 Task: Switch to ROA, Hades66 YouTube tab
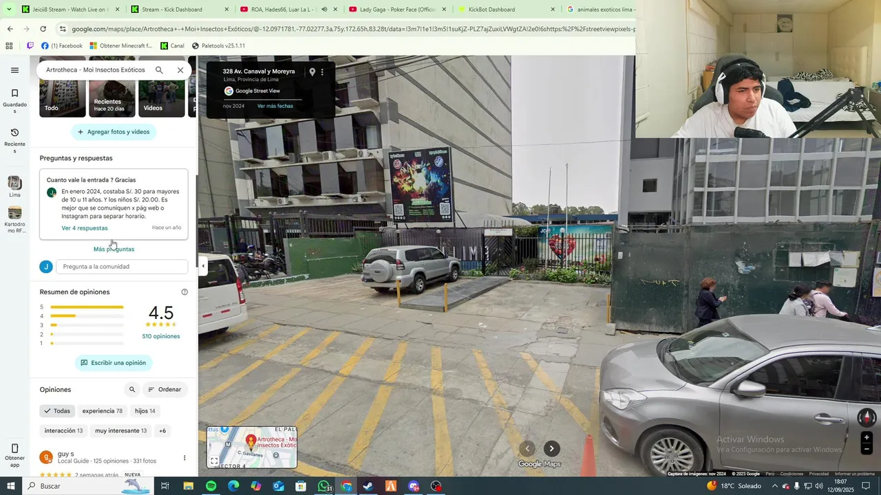(x=289, y=10)
